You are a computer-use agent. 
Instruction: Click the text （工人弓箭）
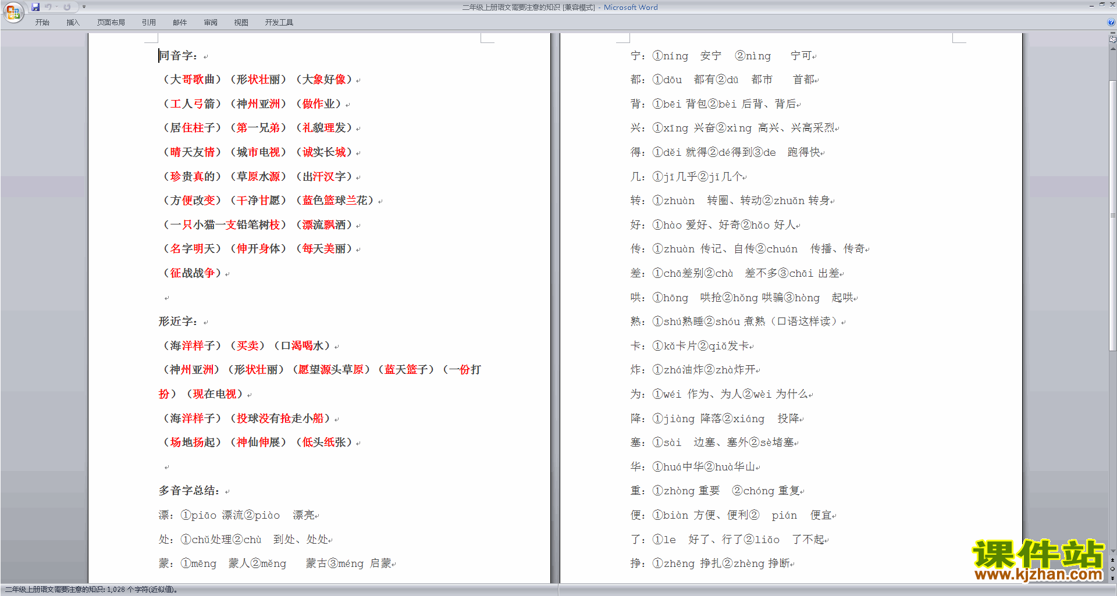[x=192, y=104]
